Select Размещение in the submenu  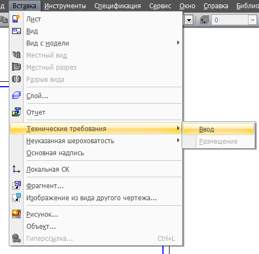[x=218, y=141]
